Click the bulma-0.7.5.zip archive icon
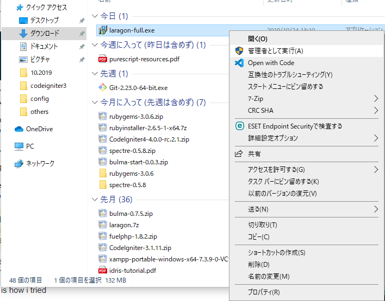The width and height of the screenshot is (385, 301). coord(103,213)
